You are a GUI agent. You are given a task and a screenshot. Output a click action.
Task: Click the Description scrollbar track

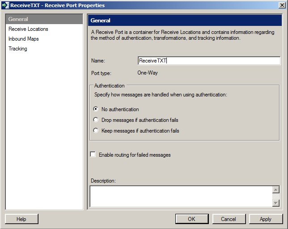point(276,196)
